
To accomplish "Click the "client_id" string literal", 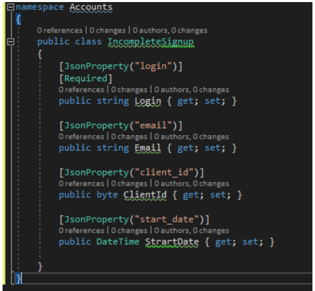I will point(164,172).
